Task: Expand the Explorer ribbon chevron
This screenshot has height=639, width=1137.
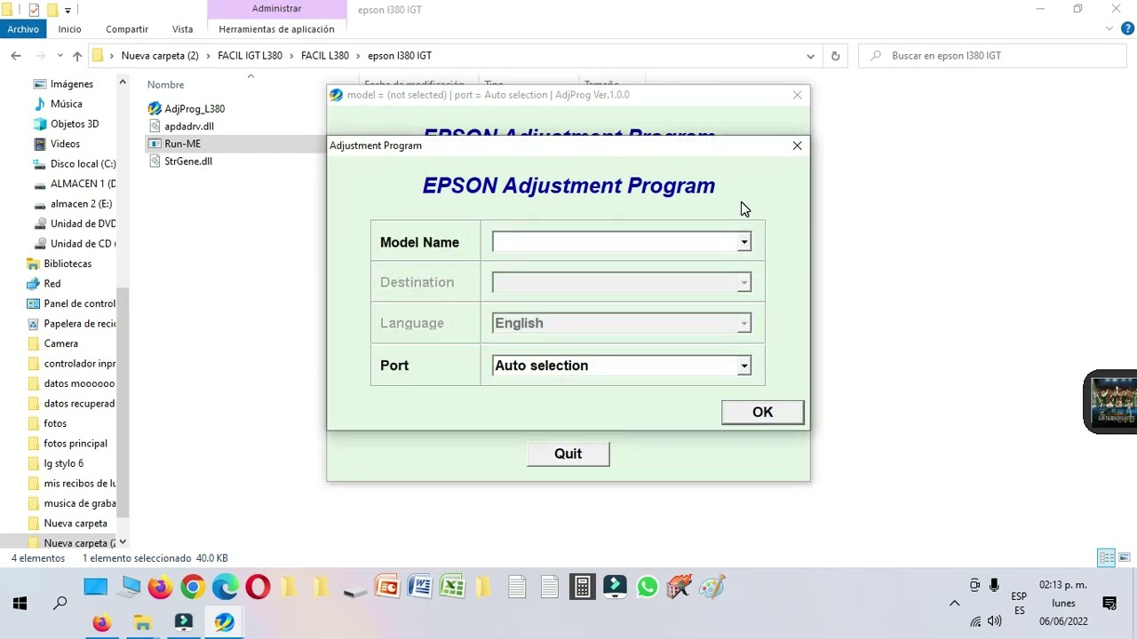Action: tap(1109, 29)
